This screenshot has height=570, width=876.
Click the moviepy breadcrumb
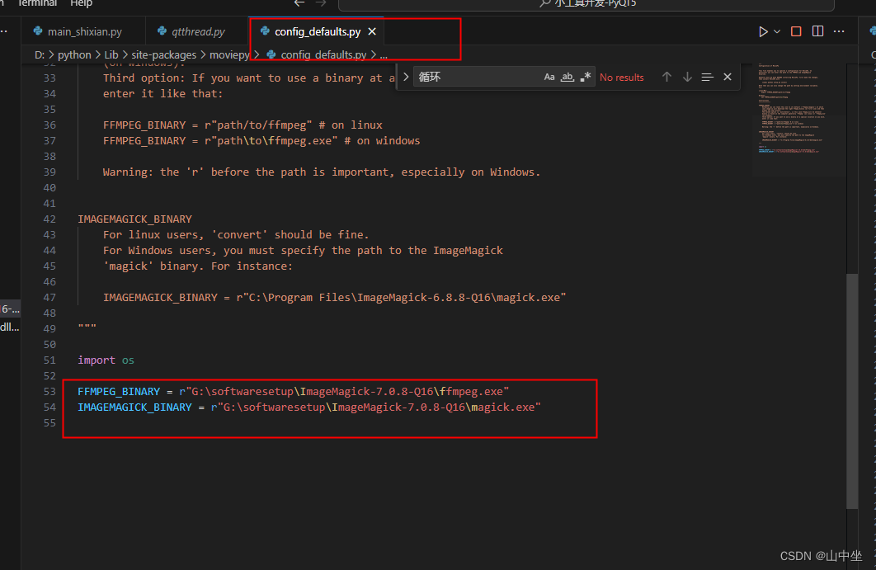point(229,54)
